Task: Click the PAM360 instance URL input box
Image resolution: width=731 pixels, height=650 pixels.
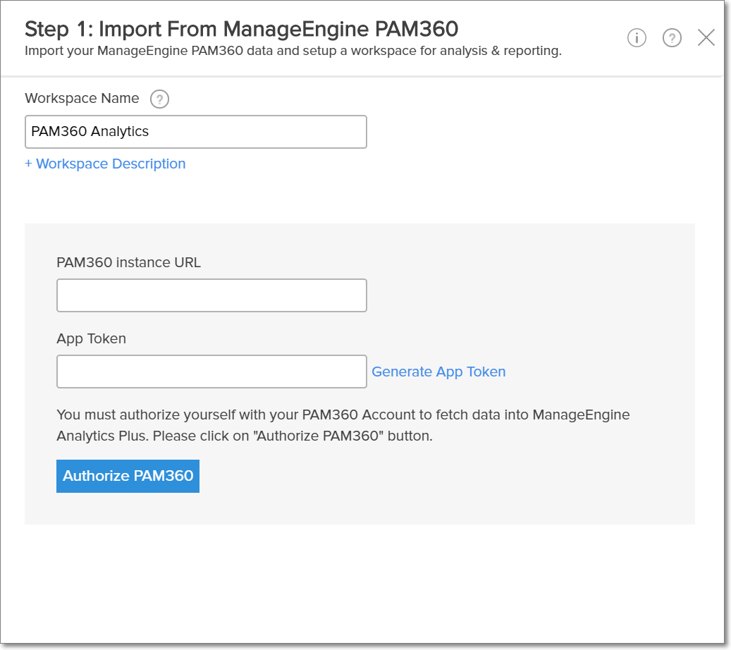Action: tap(211, 295)
